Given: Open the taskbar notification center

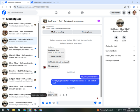Looking at the screenshot, I should point(136,110).
